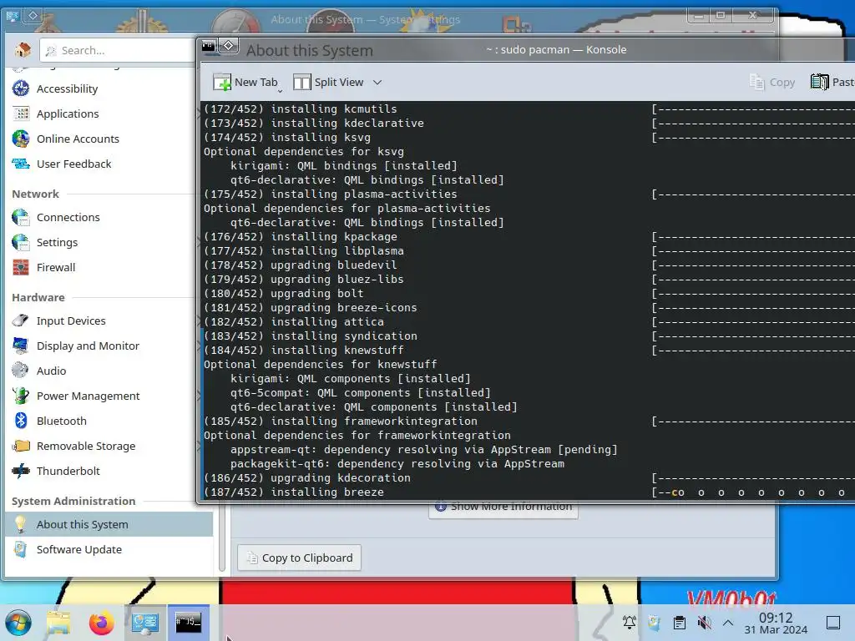855x641 pixels.
Task: Click Copy in the Konsole toolbar
Action: [772, 83]
